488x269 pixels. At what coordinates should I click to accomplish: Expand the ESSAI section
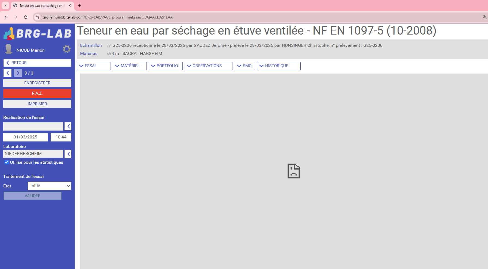(x=94, y=66)
